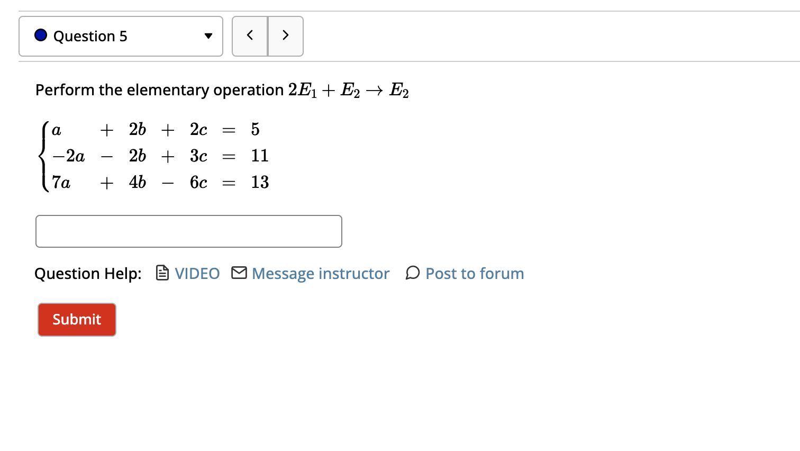Focus the blank answer field below the equations
This screenshot has height=451, width=800.
[188, 231]
